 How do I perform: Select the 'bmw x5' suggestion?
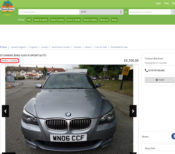[104, 20]
